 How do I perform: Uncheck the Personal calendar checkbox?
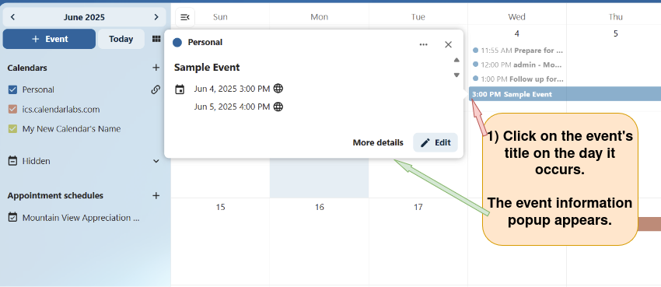[x=12, y=89]
